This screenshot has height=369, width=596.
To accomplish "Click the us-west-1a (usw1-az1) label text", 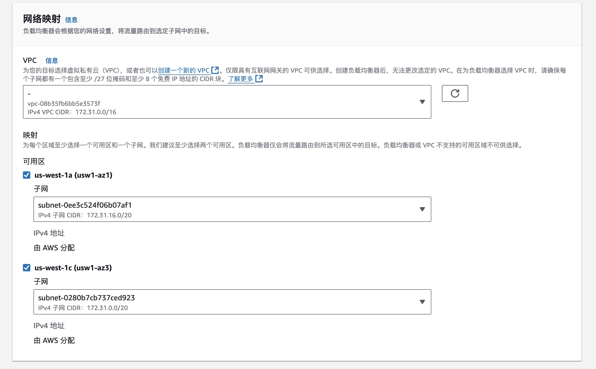I will tap(73, 175).
